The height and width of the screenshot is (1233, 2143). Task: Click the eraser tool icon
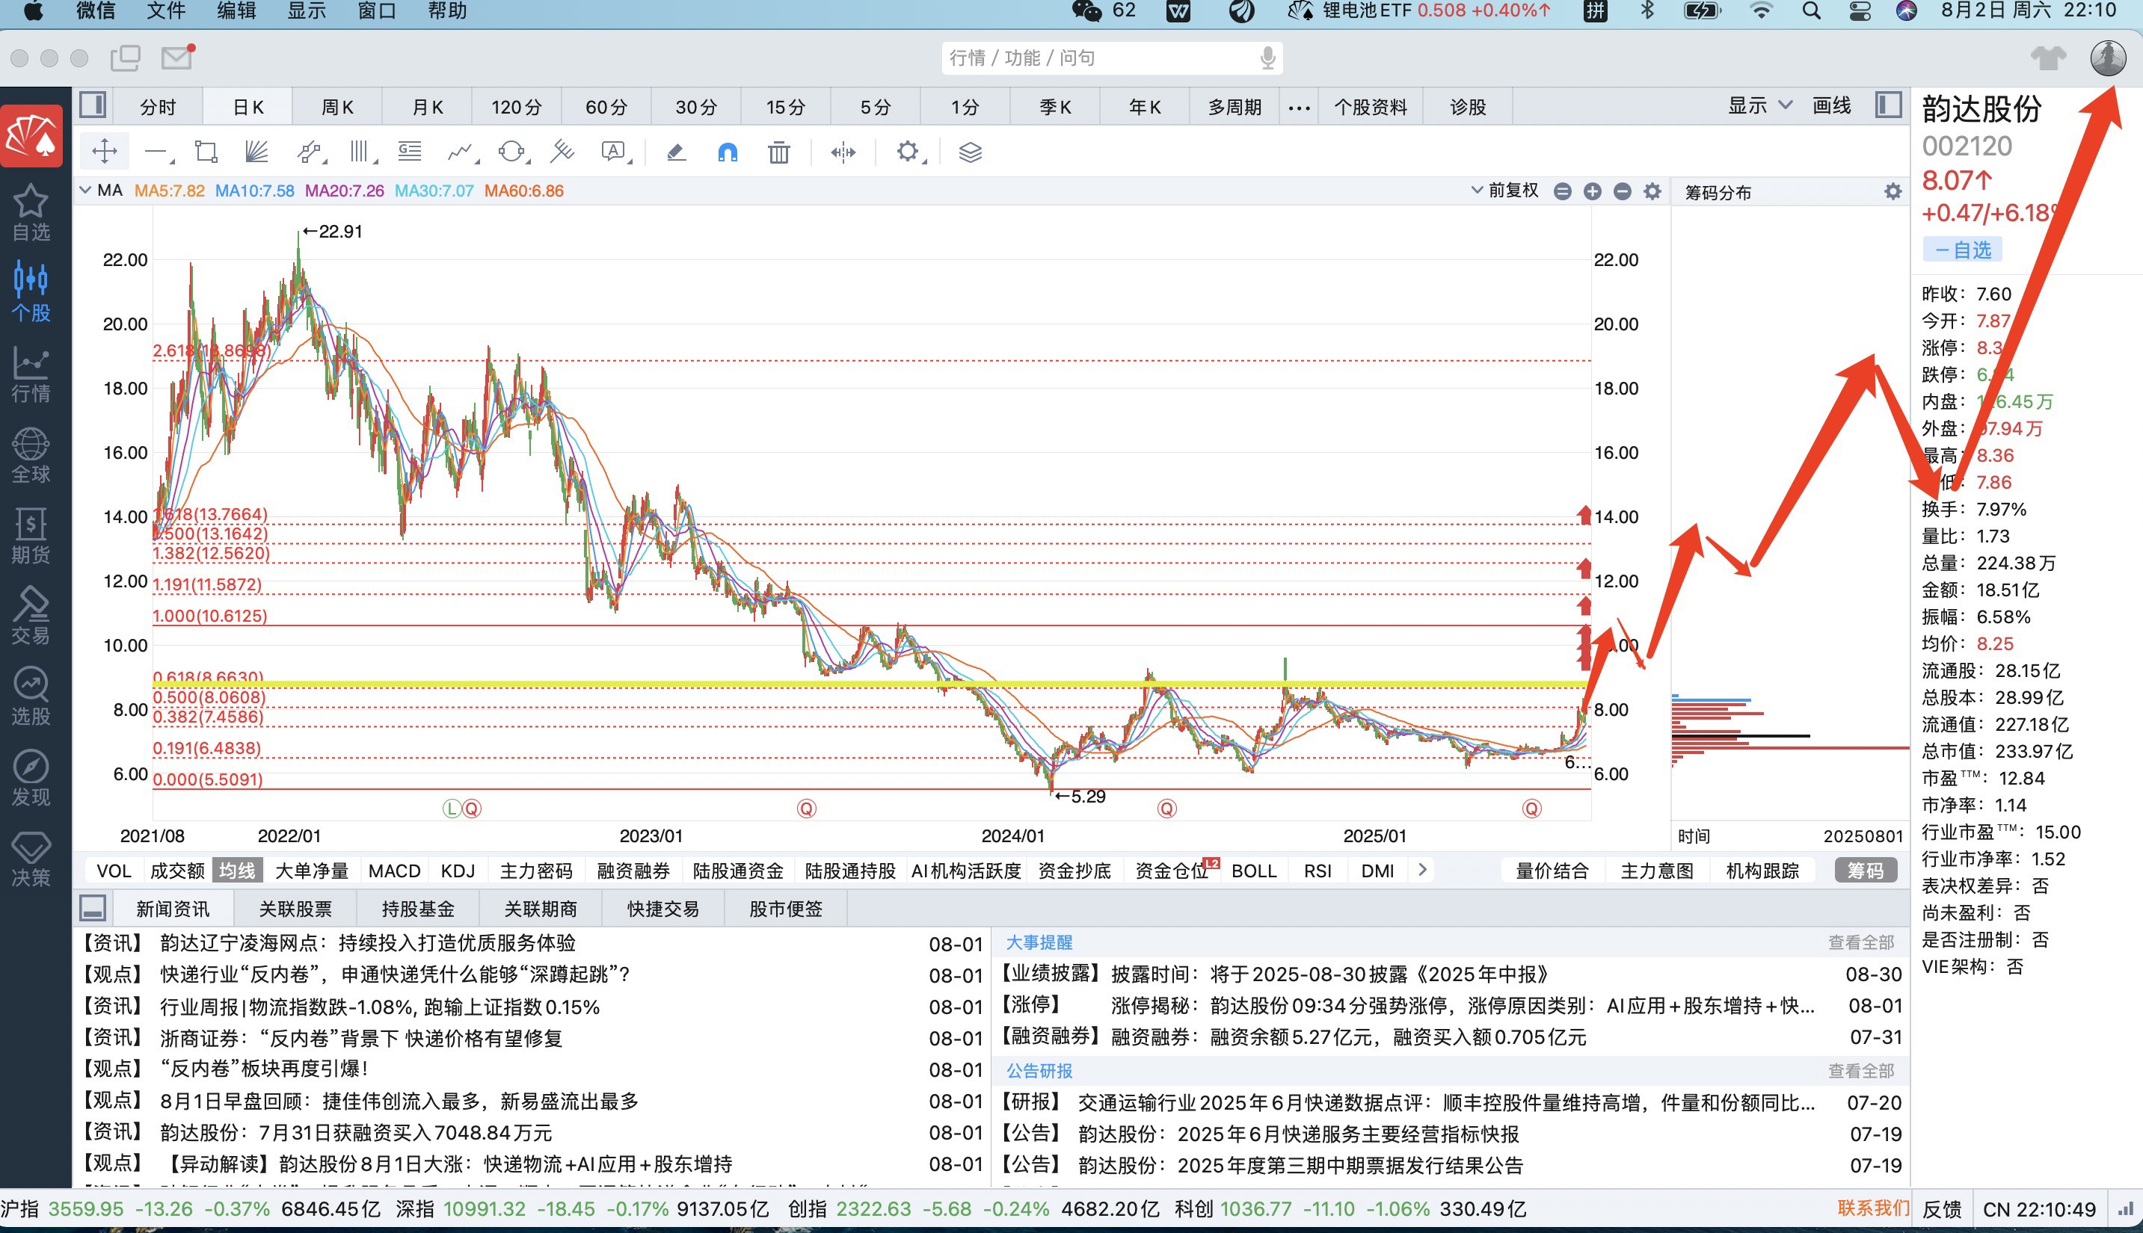[x=676, y=152]
